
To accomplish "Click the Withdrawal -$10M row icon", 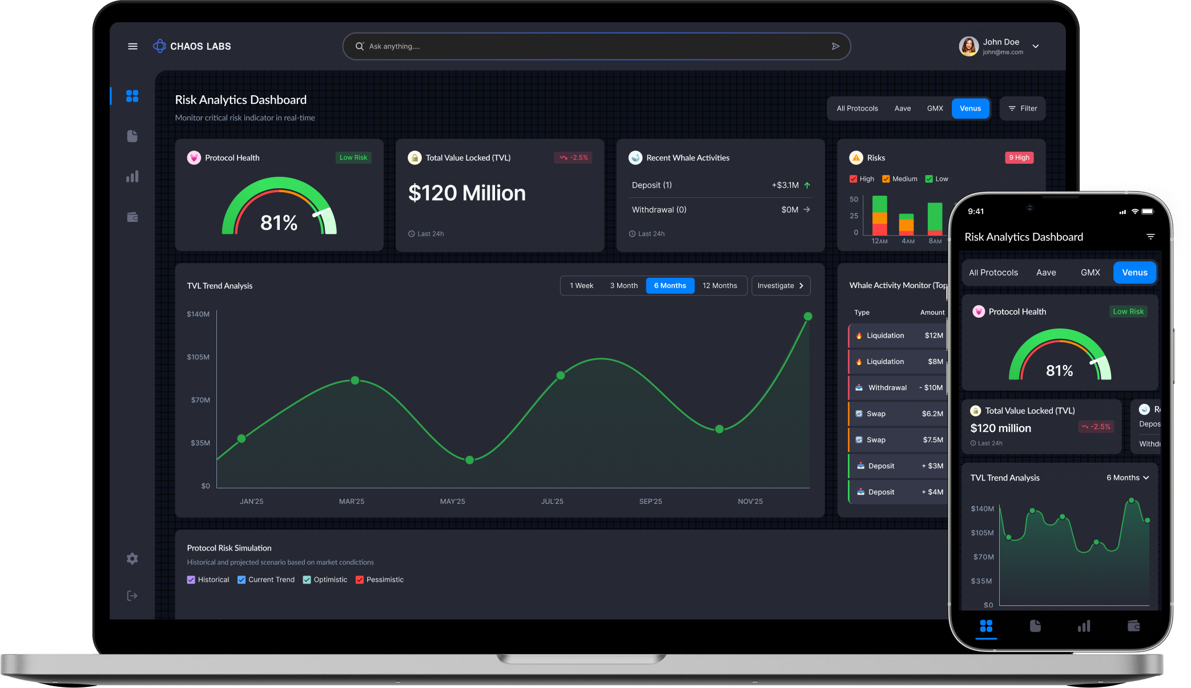I will click(x=859, y=388).
